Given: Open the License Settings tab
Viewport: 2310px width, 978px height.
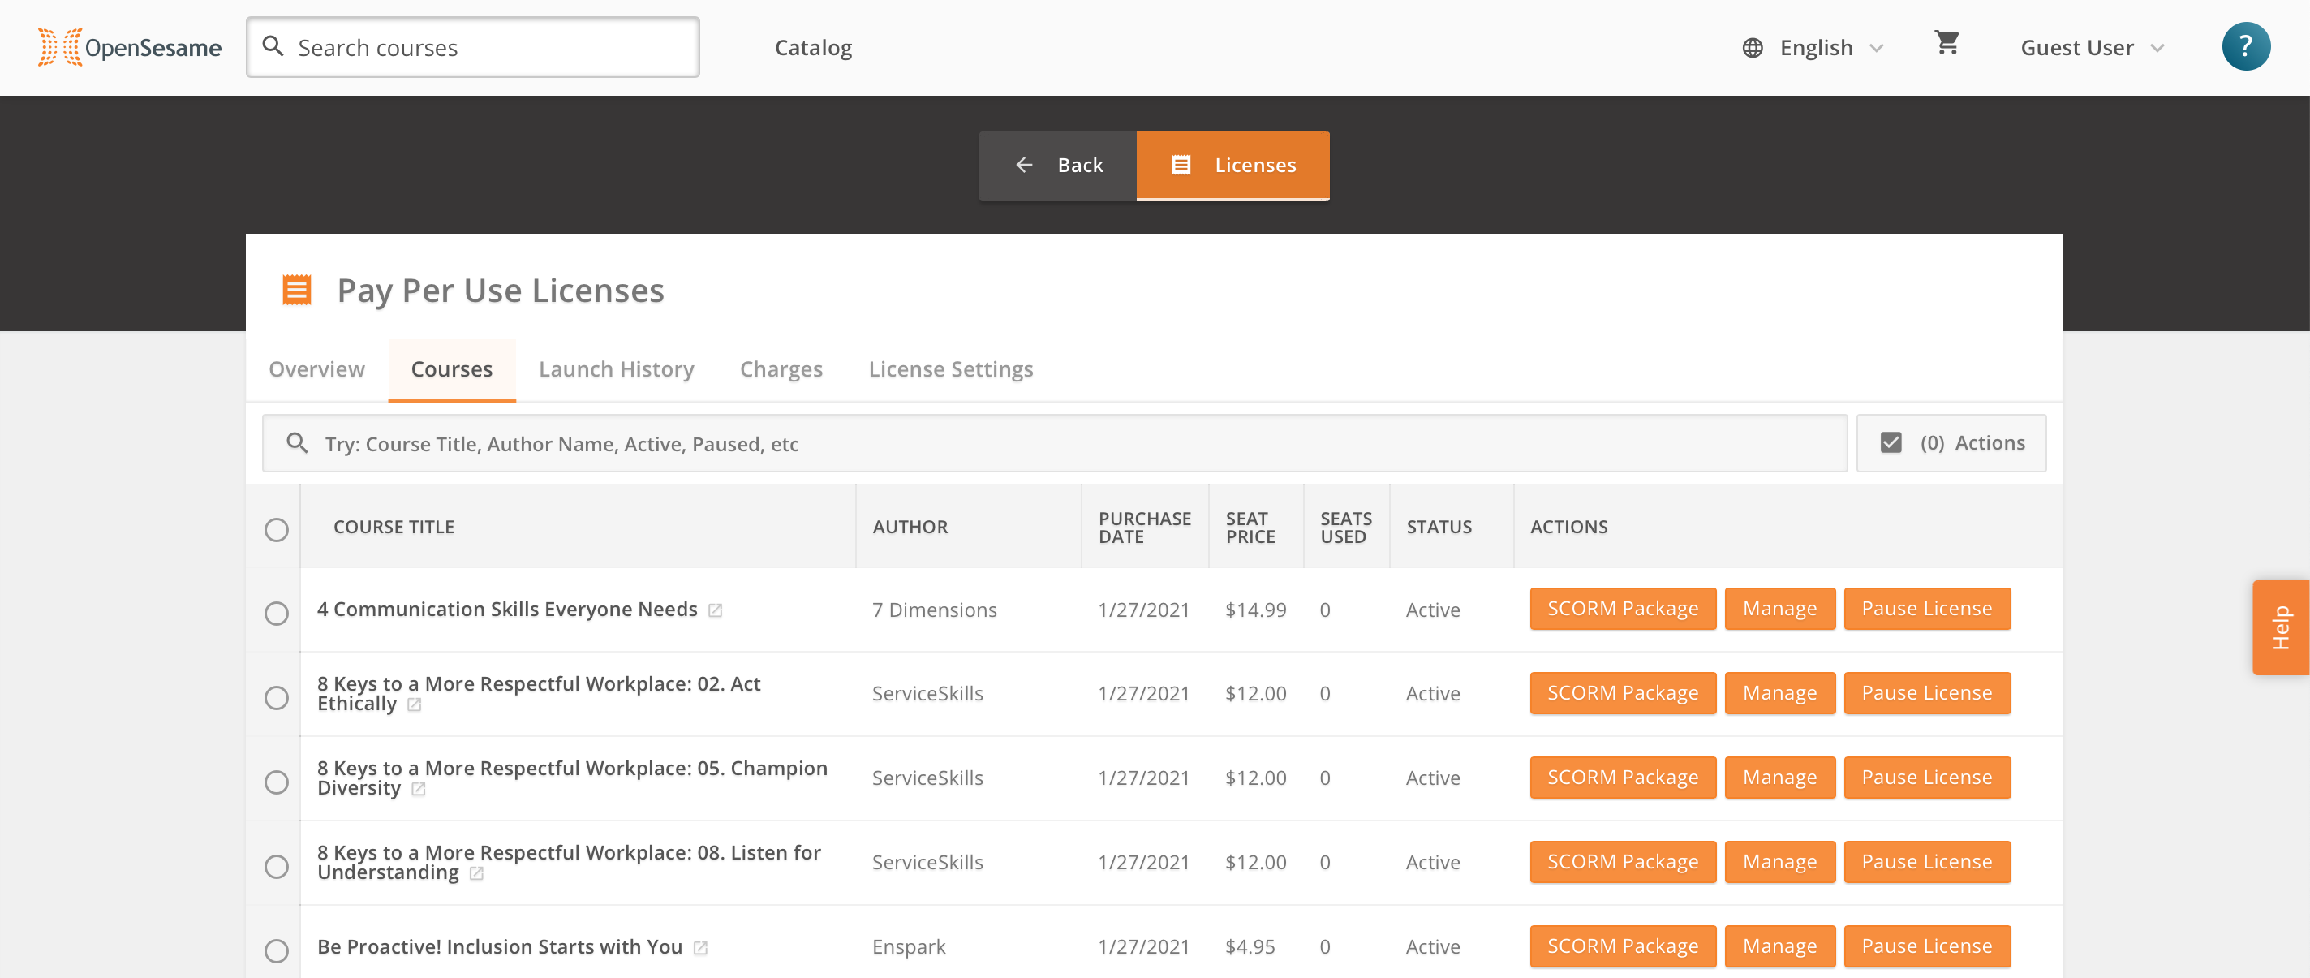Looking at the screenshot, I should [951, 369].
